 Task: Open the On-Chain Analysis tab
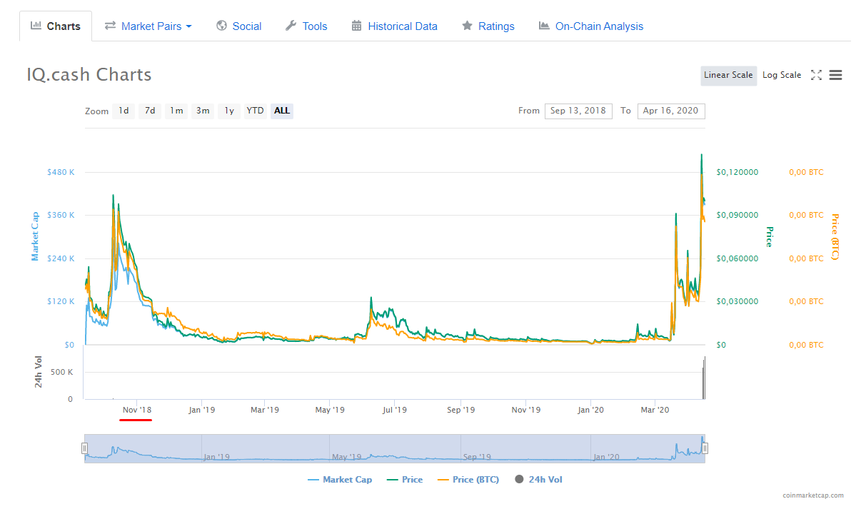click(x=590, y=26)
